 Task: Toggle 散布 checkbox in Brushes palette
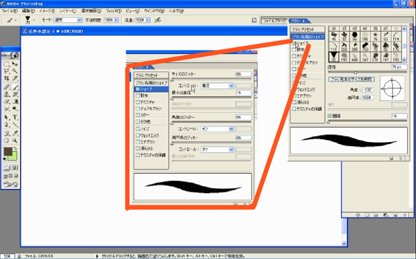coord(294,50)
